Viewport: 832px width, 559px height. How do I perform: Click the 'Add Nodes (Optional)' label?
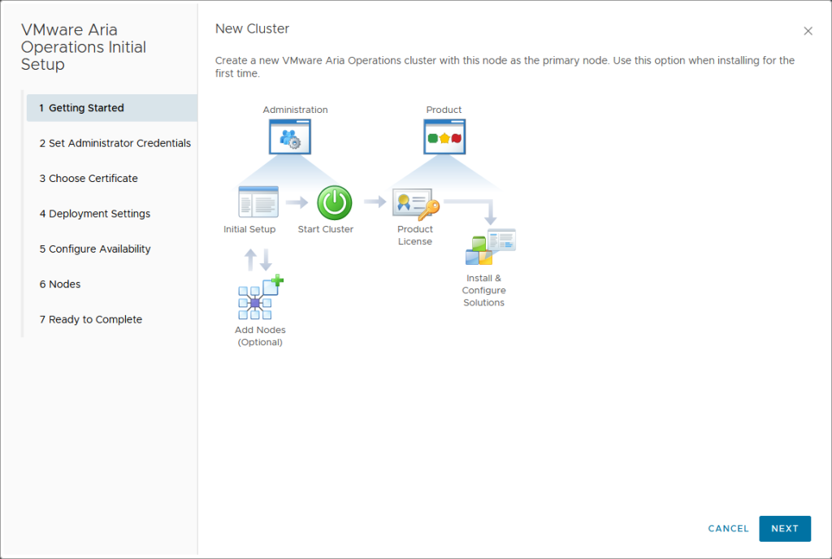[x=260, y=336]
